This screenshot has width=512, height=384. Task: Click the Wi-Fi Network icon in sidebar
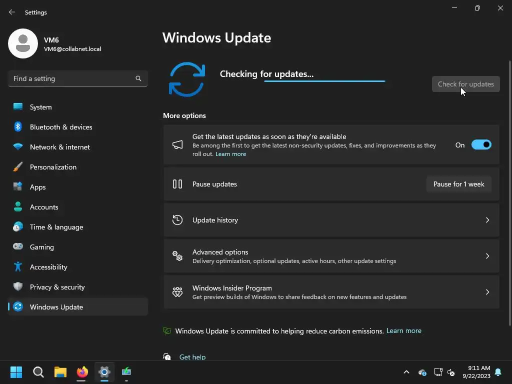tap(18, 146)
